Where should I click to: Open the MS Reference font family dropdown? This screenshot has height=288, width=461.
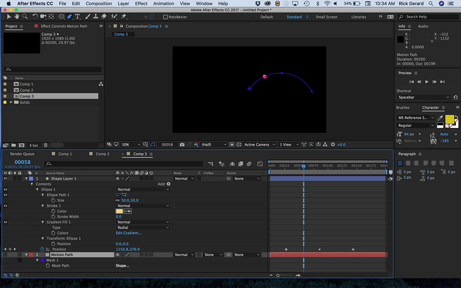click(416, 118)
